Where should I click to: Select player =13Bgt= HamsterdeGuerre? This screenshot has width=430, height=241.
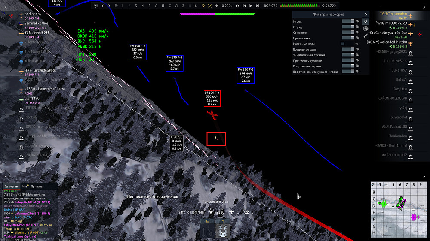(x=45, y=89)
